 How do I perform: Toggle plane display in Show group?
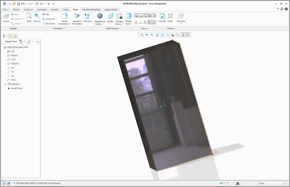coord(136,16)
